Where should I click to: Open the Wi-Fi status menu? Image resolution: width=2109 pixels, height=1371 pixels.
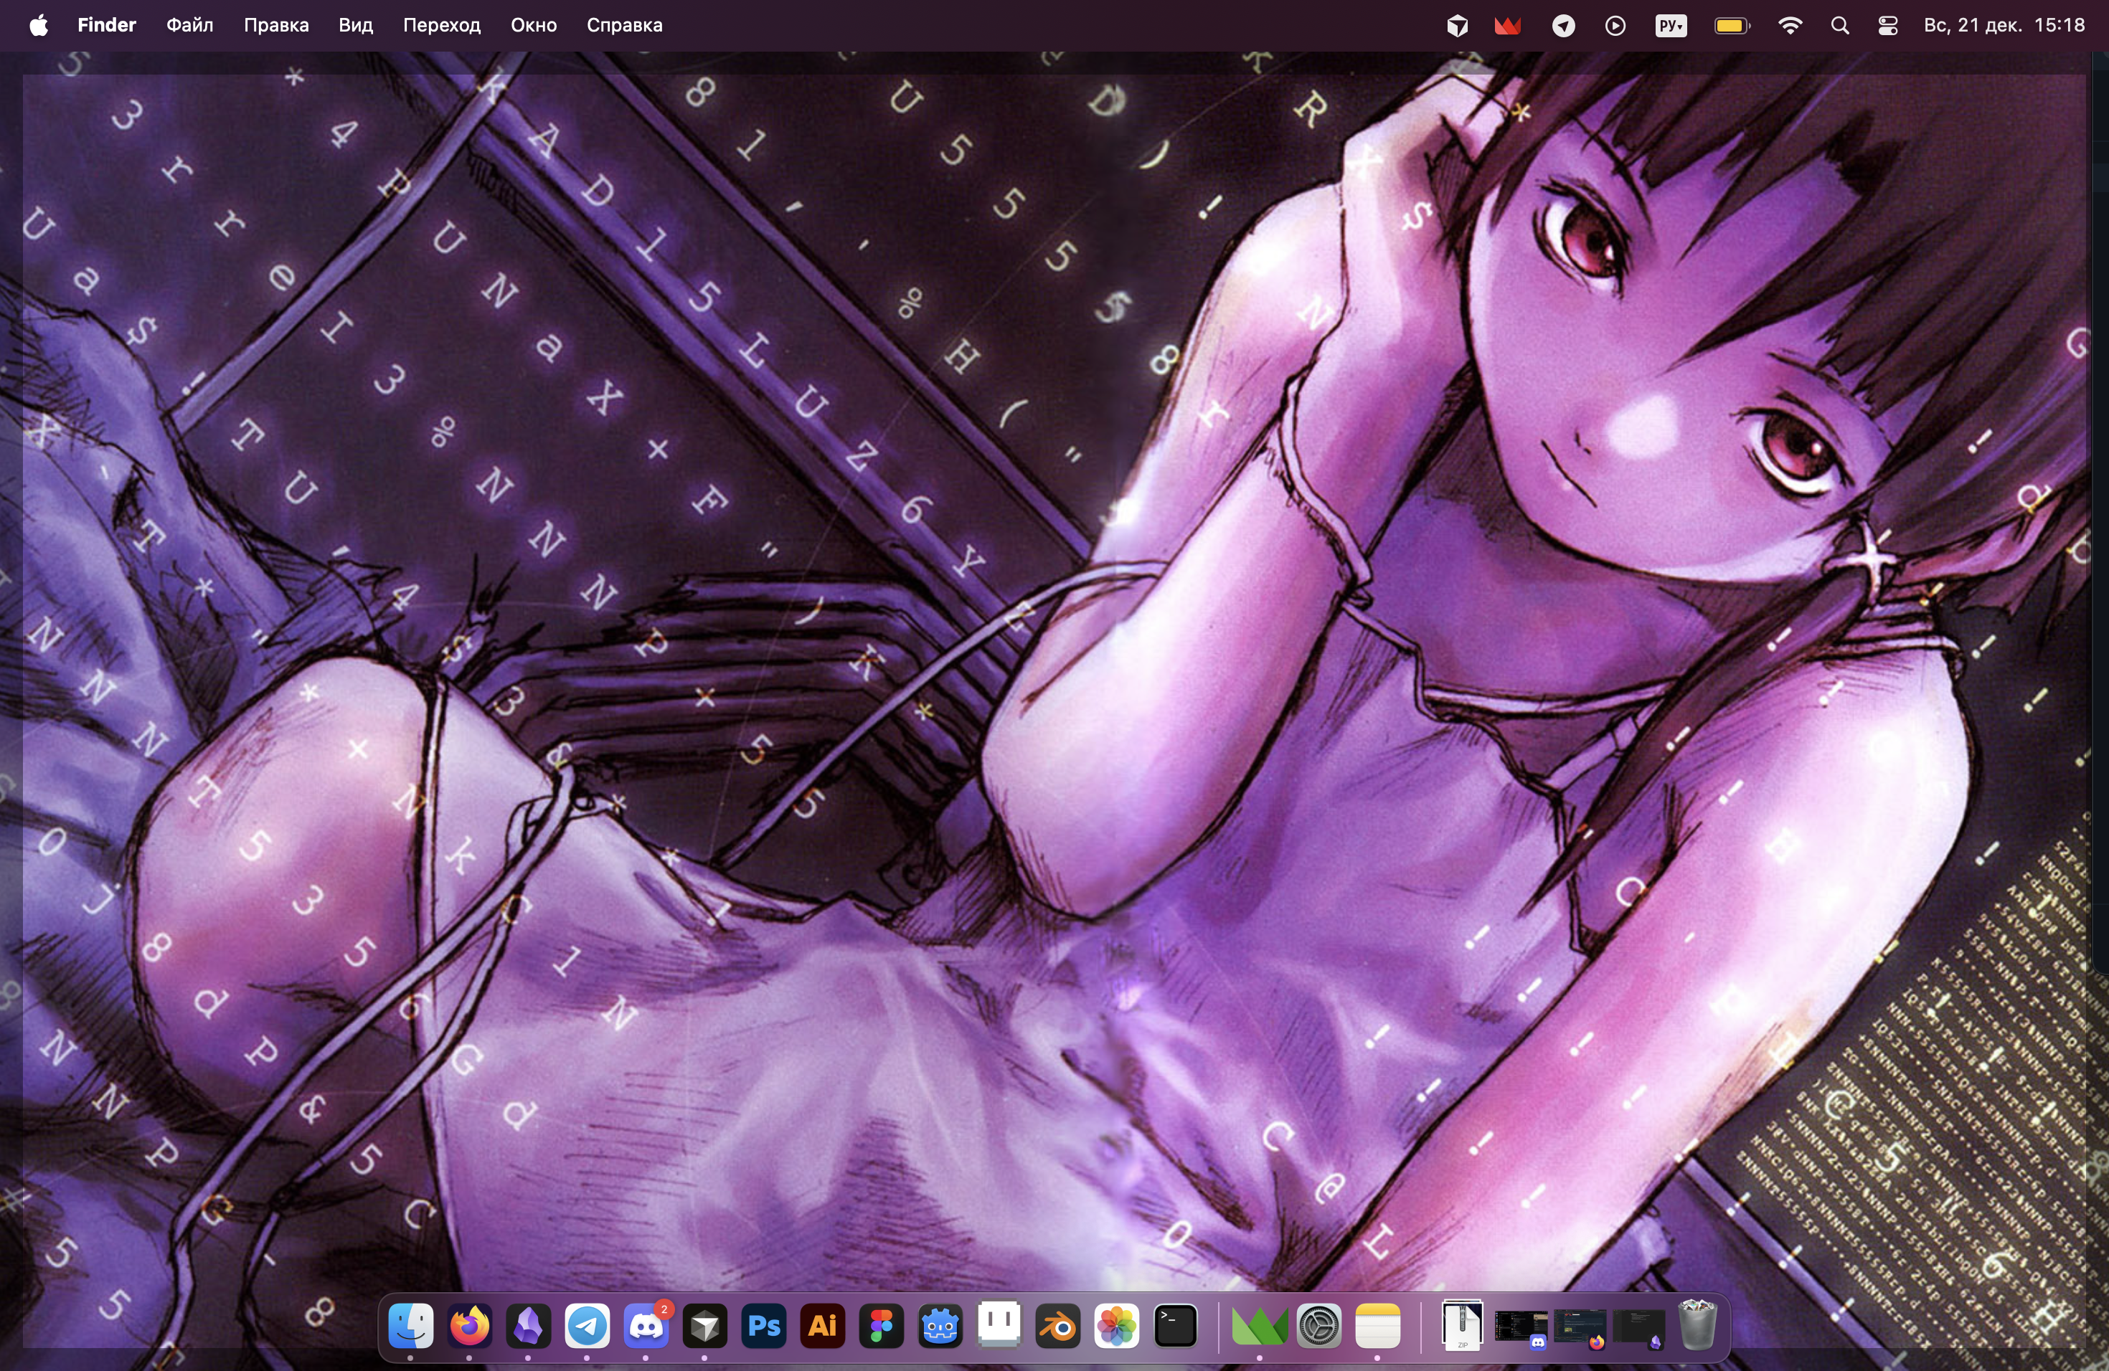(x=1790, y=26)
